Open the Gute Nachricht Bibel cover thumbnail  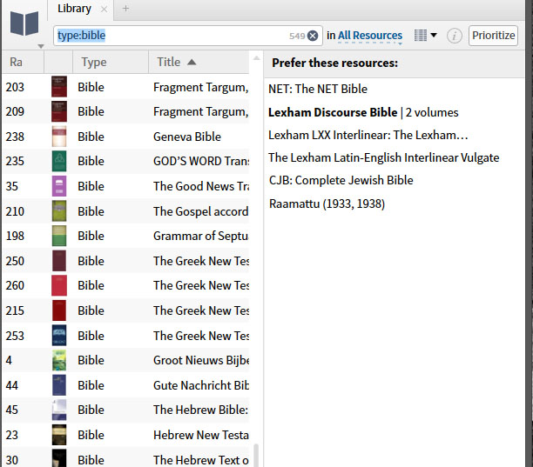tap(59, 385)
